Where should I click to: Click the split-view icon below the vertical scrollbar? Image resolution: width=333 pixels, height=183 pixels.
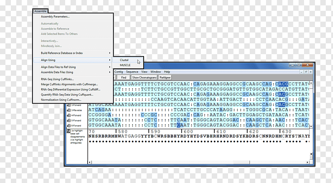[311, 158]
